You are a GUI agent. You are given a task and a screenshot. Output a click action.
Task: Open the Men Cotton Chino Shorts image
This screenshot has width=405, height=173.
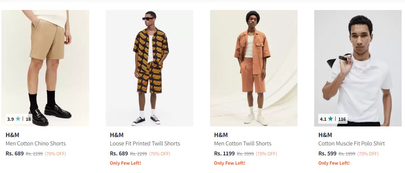click(x=45, y=67)
